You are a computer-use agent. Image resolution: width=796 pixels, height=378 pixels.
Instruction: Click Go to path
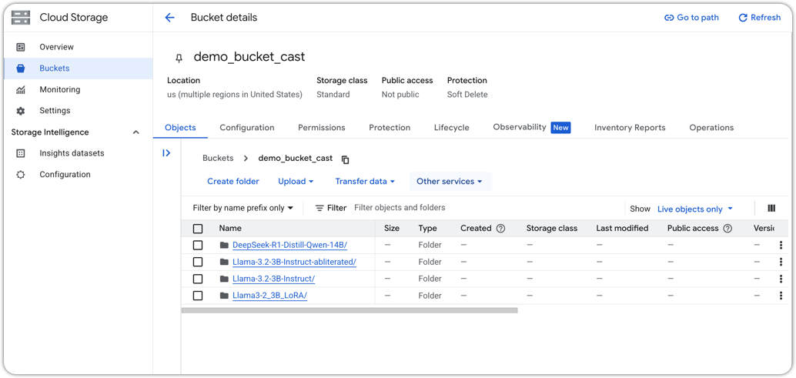click(691, 18)
